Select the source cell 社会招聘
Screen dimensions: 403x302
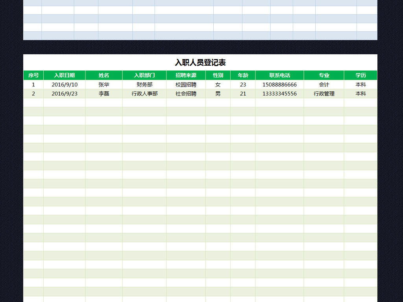pos(186,94)
